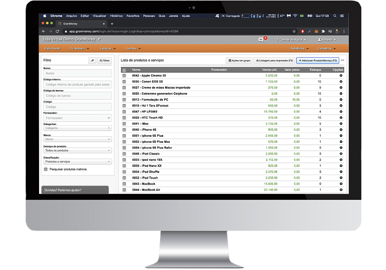Open options gear for Canon EOS 5D
Viewport: 386px width, 270px height.
[x=341, y=82]
